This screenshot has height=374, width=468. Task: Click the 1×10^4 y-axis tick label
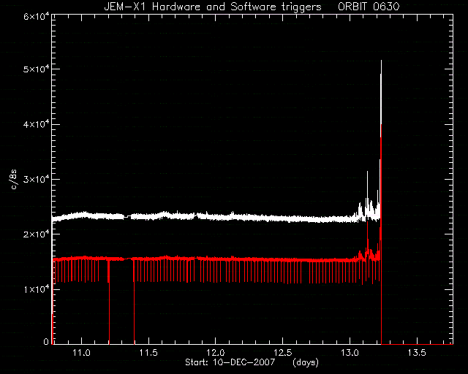tap(36, 289)
